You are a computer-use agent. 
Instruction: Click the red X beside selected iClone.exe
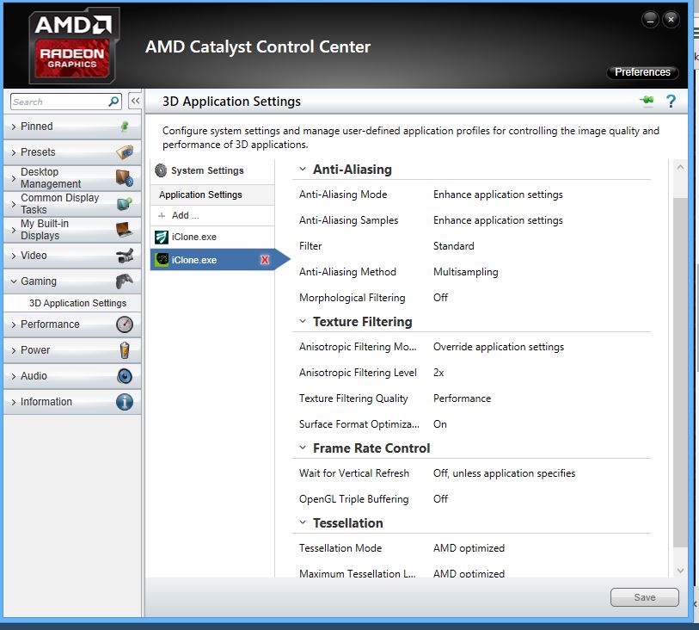click(x=265, y=260)
